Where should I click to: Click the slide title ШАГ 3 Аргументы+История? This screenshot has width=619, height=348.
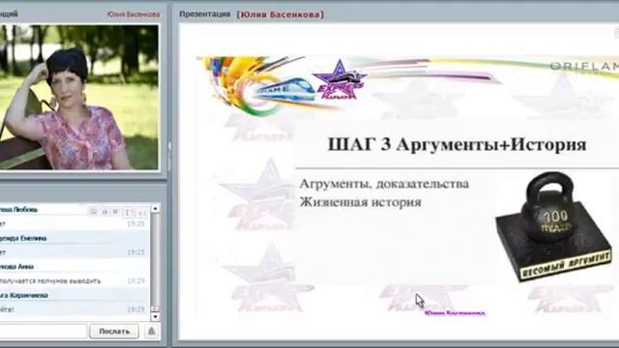click(x=457, y=144)
